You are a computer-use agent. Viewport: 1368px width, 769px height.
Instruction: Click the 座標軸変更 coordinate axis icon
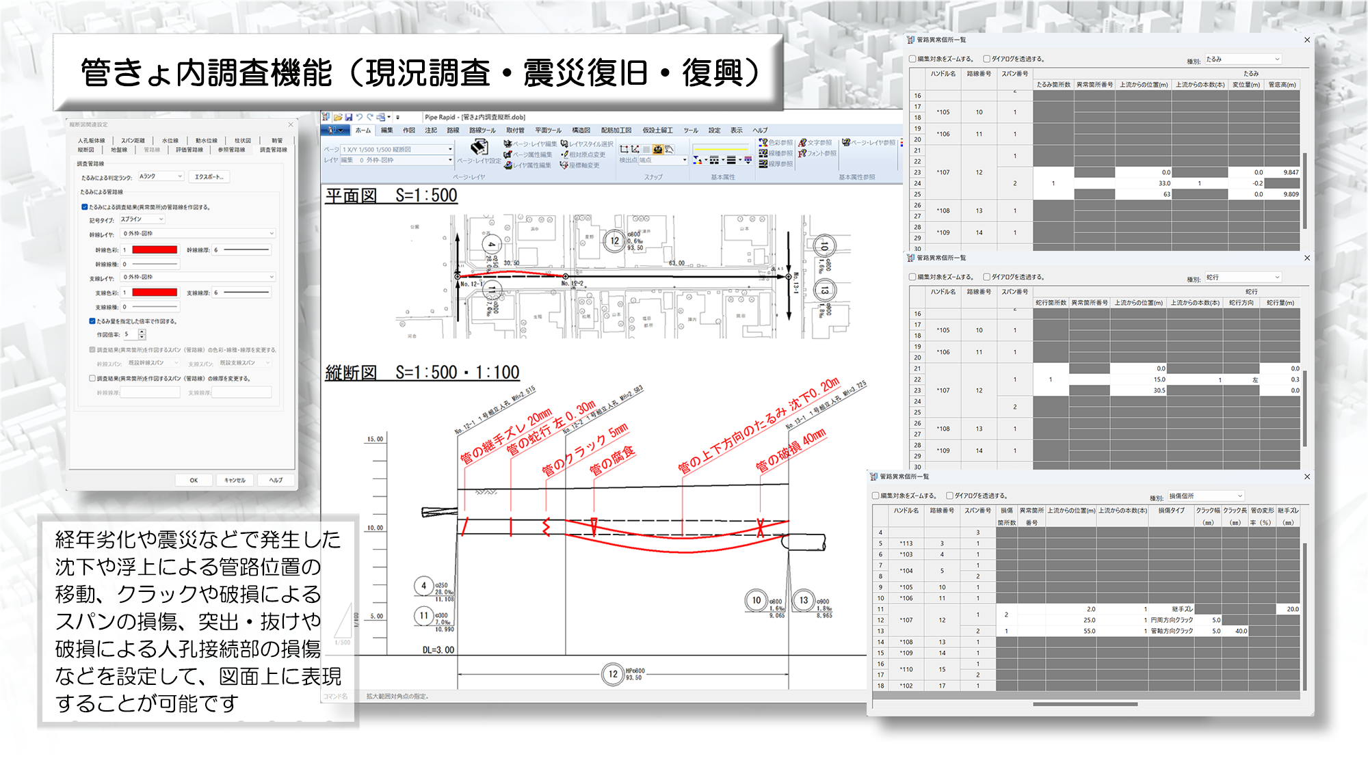click(564, 165)
